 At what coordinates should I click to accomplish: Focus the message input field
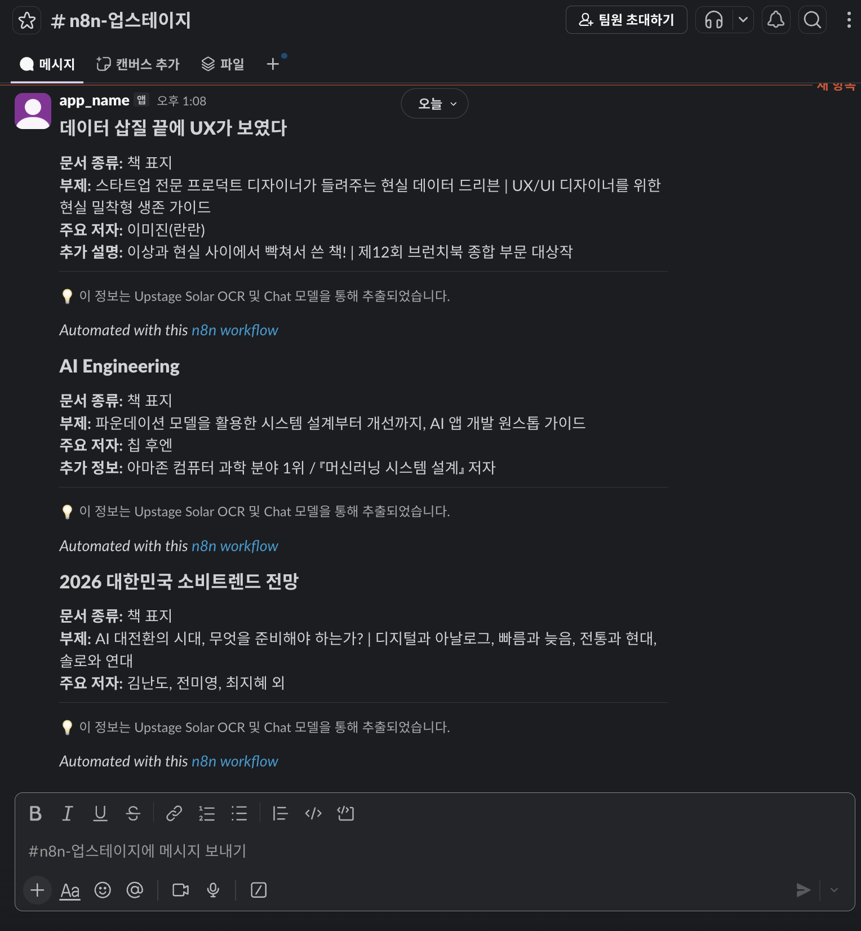434,850
